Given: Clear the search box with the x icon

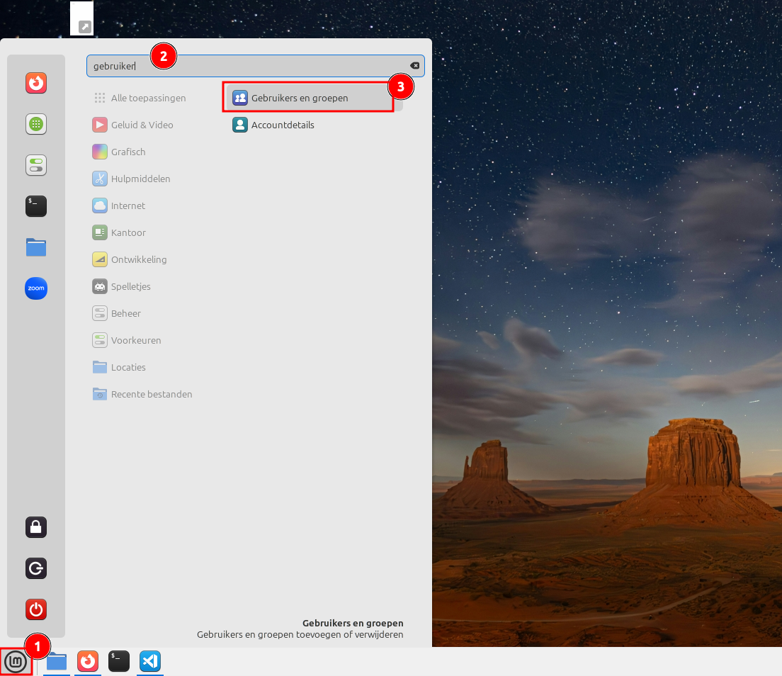Looking at the screenshot, I should 414,65.
